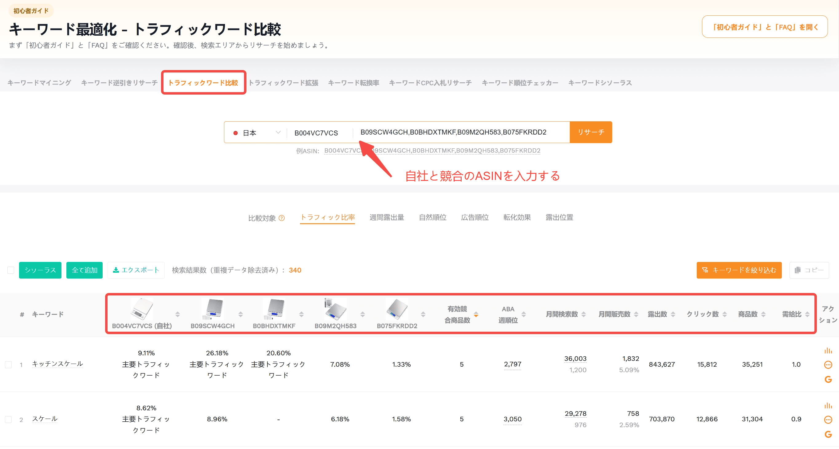Sort by 有効競合商品数 column
Image resolution: width=839 pixels, height=449 pixels.
click(x=476, y=314)
